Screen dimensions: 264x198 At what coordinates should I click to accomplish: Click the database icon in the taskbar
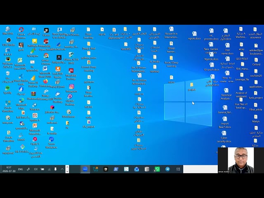click(x=147, y=169)
